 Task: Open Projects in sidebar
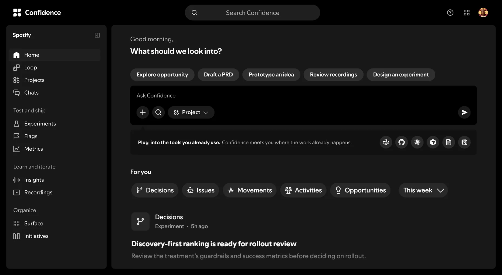[55, 80]
